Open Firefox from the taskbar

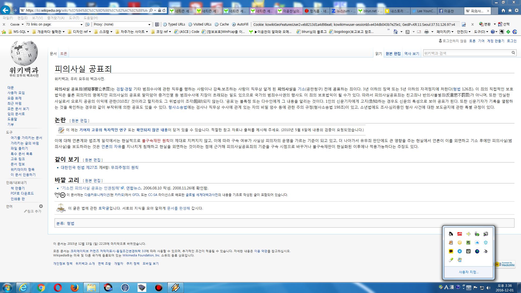[x=74, y=288]
